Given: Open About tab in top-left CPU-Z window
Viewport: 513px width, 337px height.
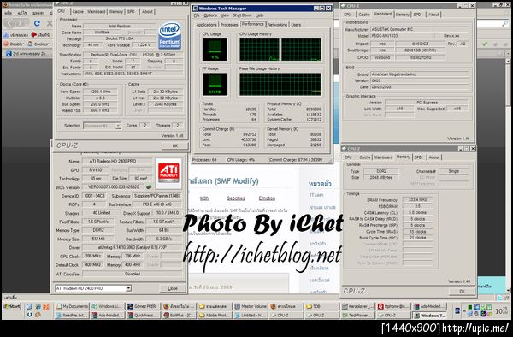Looking at the screenshot, I should [147, 11].
